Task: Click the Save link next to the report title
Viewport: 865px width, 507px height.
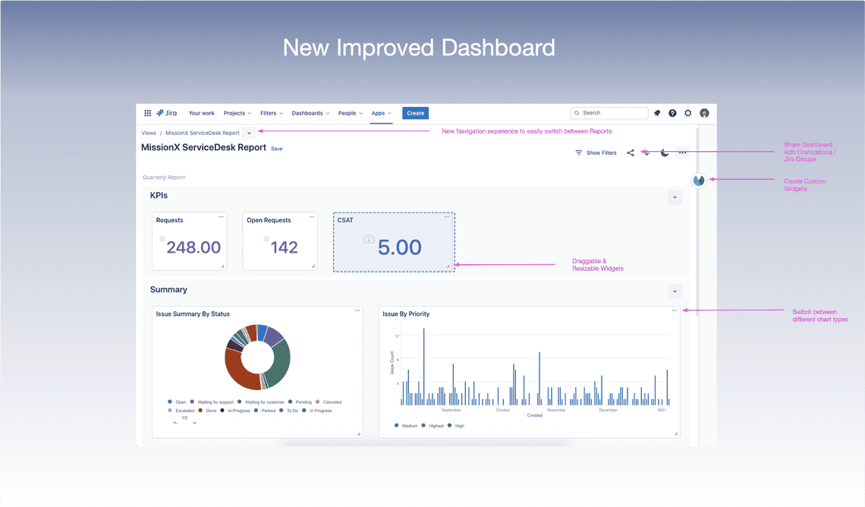Action: [276, 149]
